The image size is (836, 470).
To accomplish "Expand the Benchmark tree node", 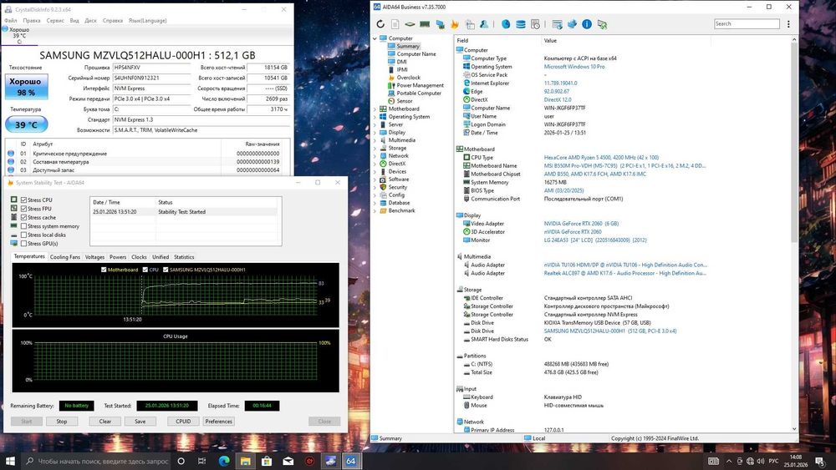I will [x=375, y=210].
